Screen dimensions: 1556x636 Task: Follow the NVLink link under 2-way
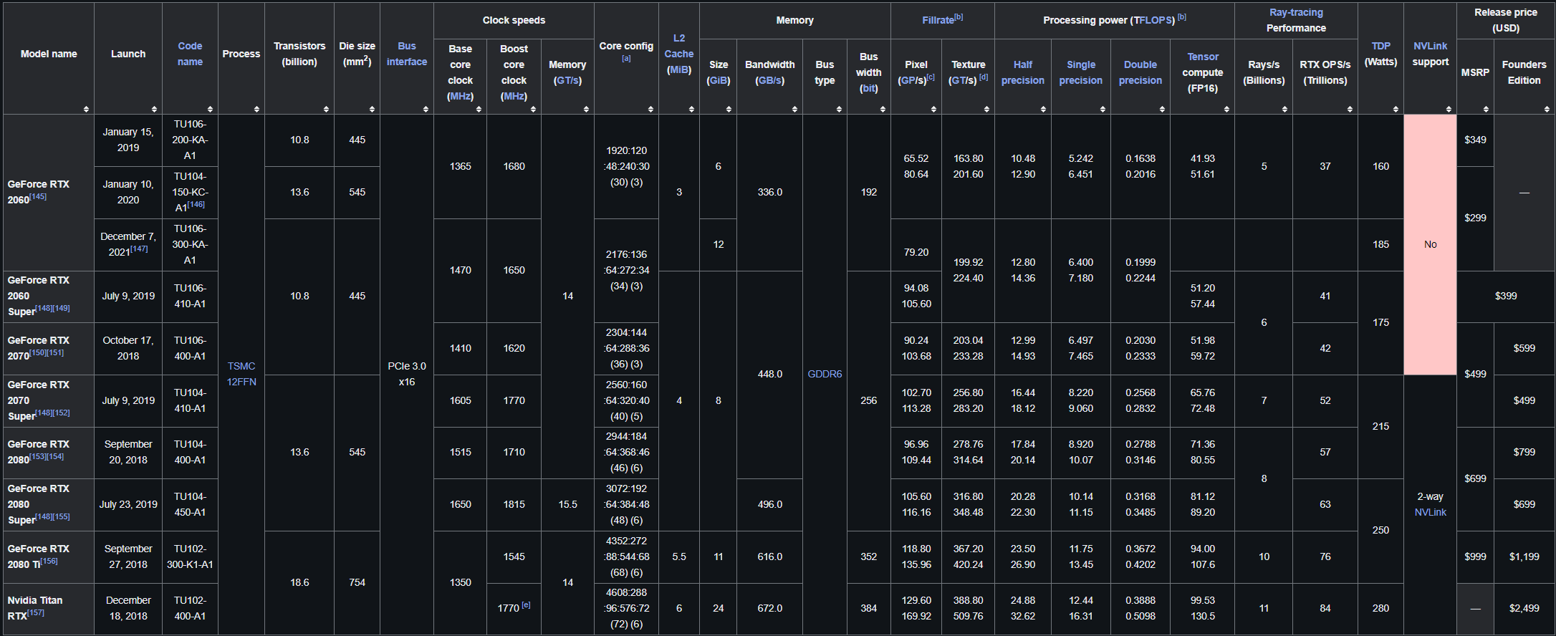1430,512
